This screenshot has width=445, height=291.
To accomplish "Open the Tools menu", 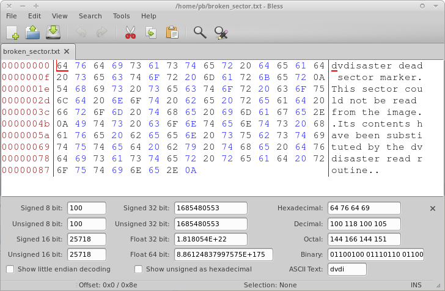I will pos(121,16).
